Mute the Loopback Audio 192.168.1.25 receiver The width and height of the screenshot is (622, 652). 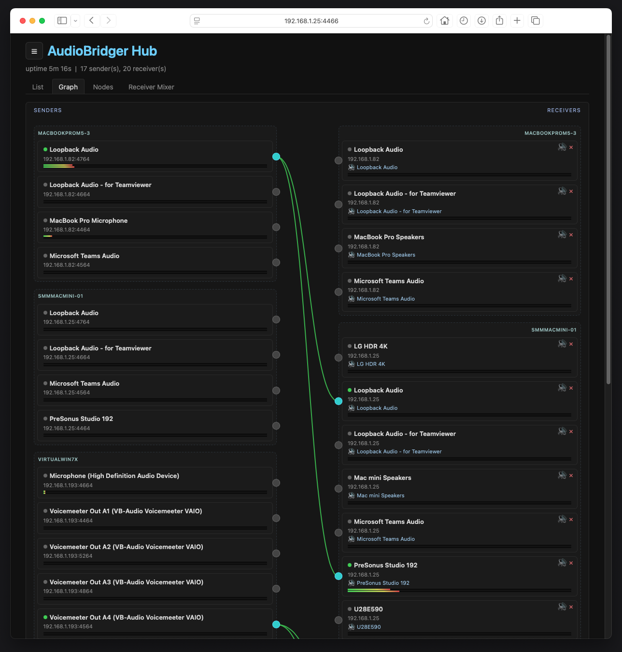click(x=562, y=388)
